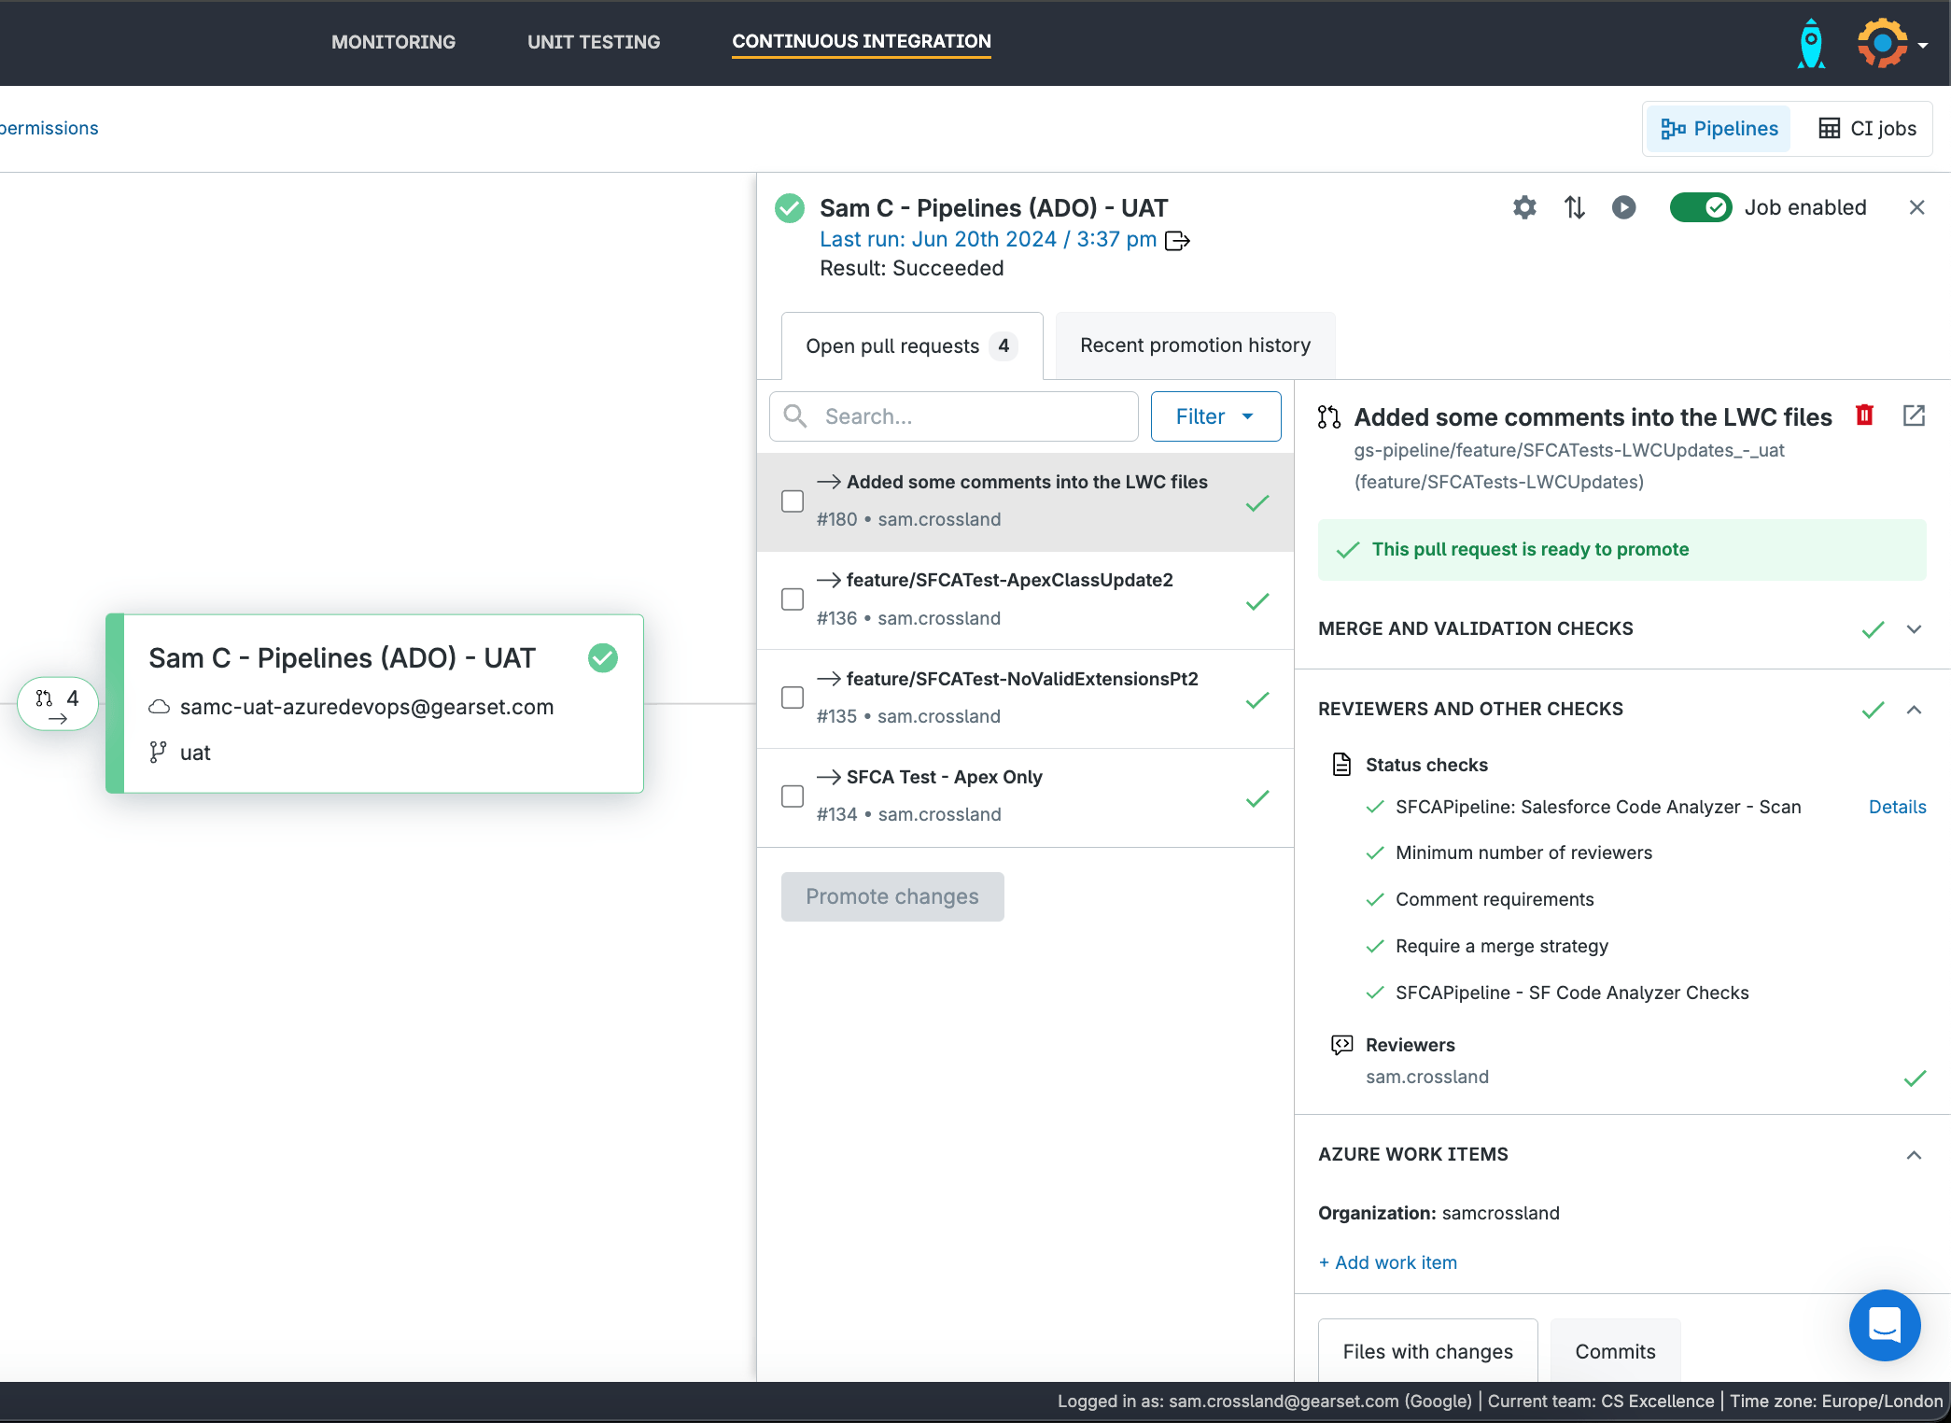Open the Monitoring nav item
Viewport: 1951px width, 1423px height.
(x=393, y=42)
